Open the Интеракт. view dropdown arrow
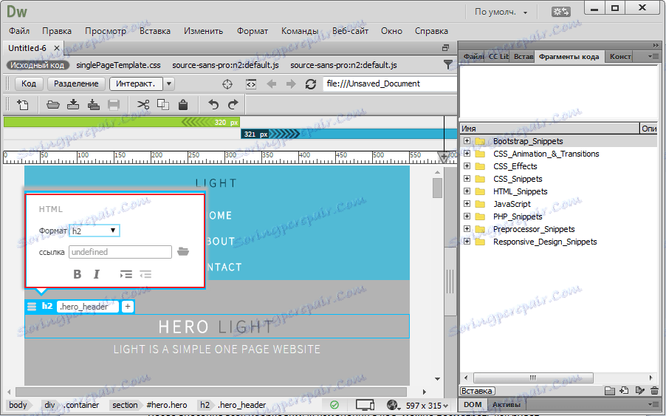Image resolution: width=666 pixels, height=416 pixels. click(x=168, y=83)
